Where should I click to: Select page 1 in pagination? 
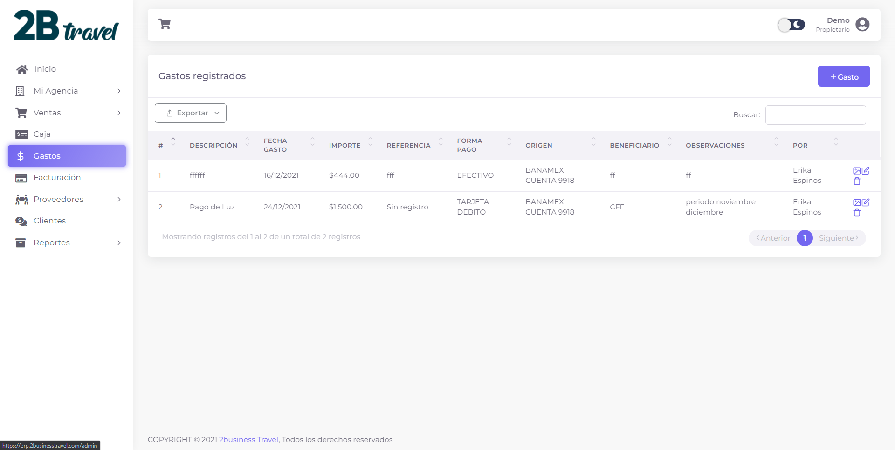(805, 238)
